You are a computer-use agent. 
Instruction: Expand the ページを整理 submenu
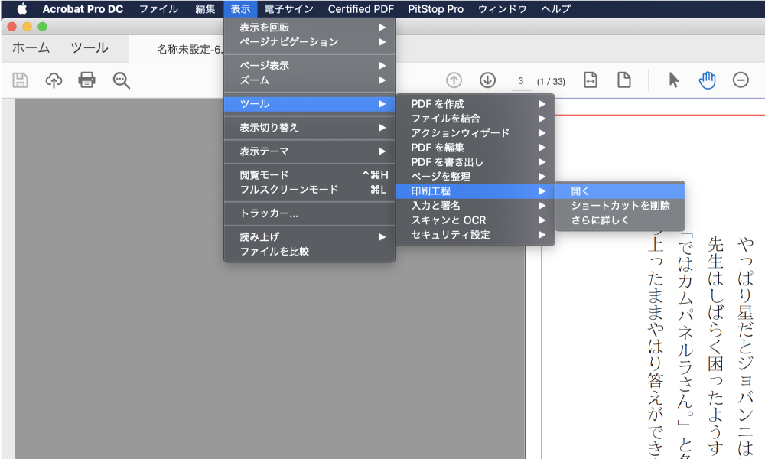coord(475,177)
